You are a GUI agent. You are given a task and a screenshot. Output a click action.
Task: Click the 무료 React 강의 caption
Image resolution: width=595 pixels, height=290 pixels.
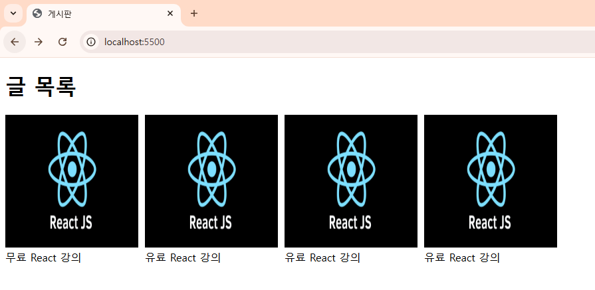click(43, 258)
